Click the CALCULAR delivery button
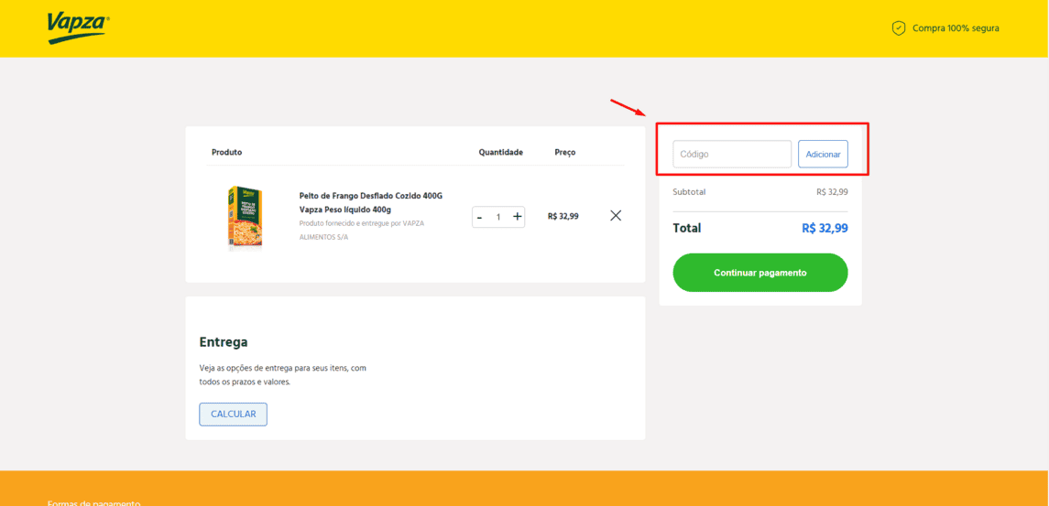Image resolution: width=1049 pixels, height=506 pixels. point(233,414)
